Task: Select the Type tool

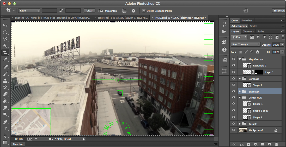Action: [x=5, y=129]
